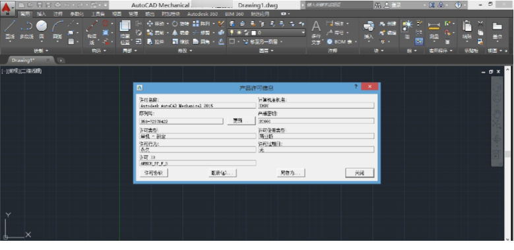This screenshot has height=250, width=514.
Task: Open the red AutoCAD application menu button
Action: tap(7, 8)
